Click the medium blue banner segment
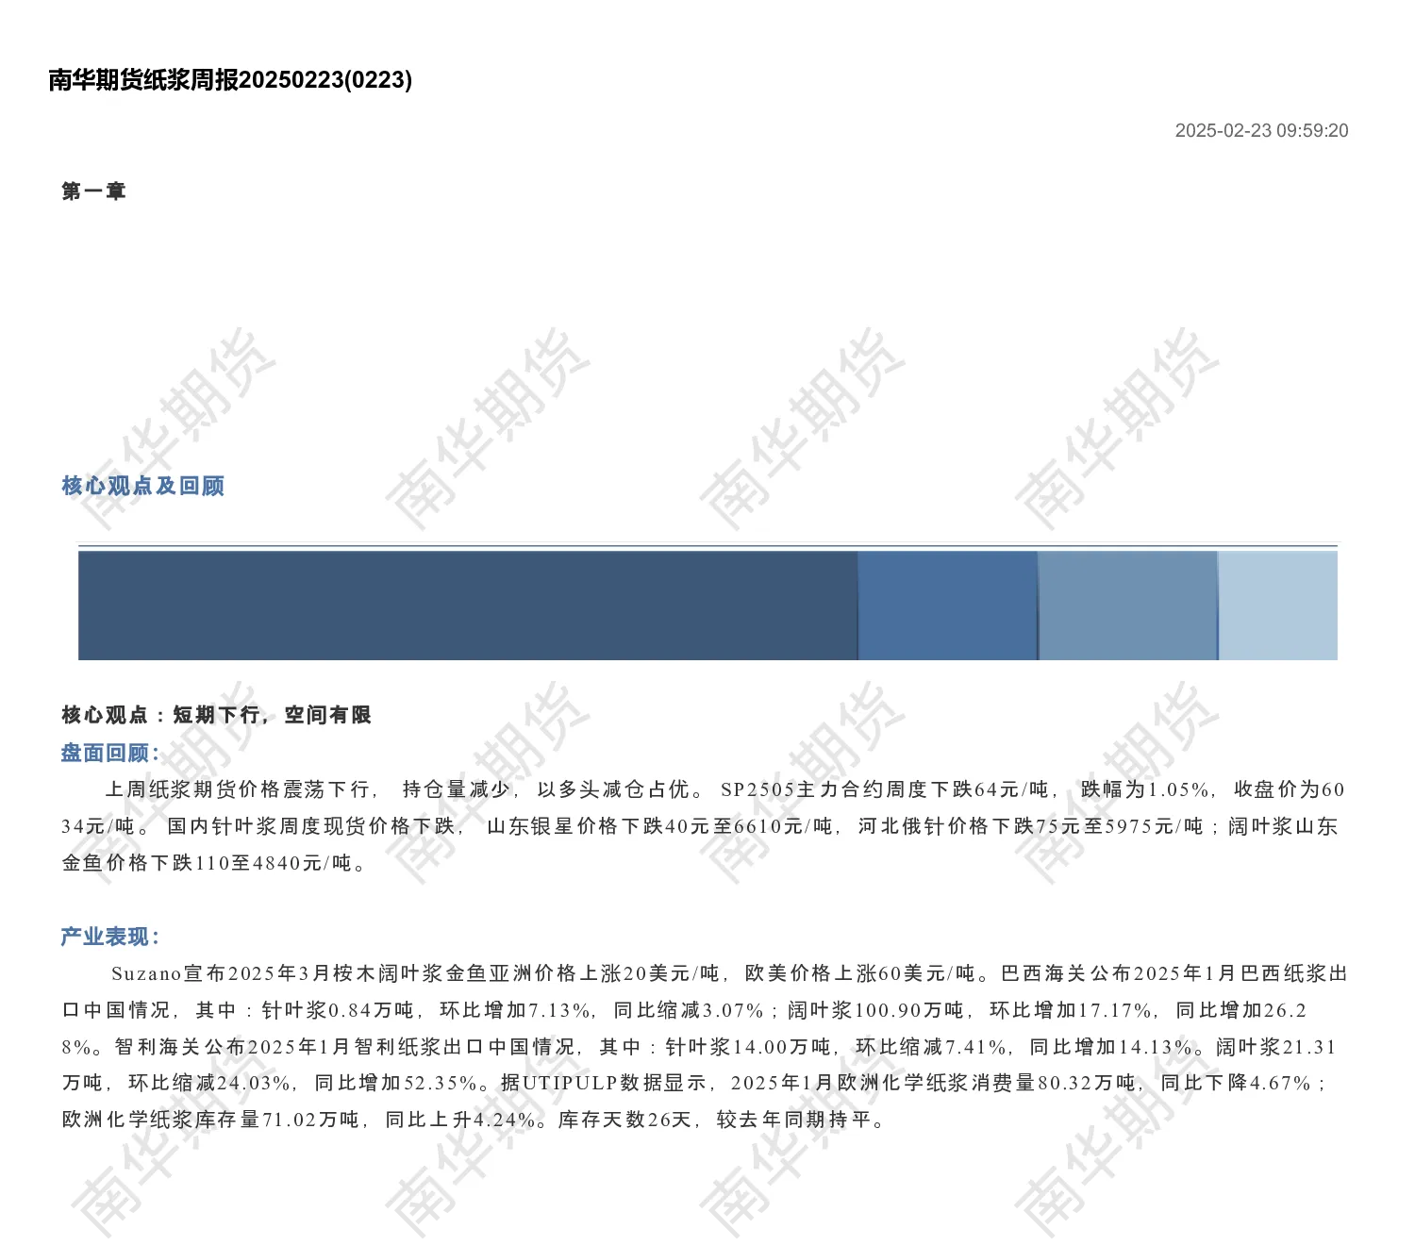 948,606
